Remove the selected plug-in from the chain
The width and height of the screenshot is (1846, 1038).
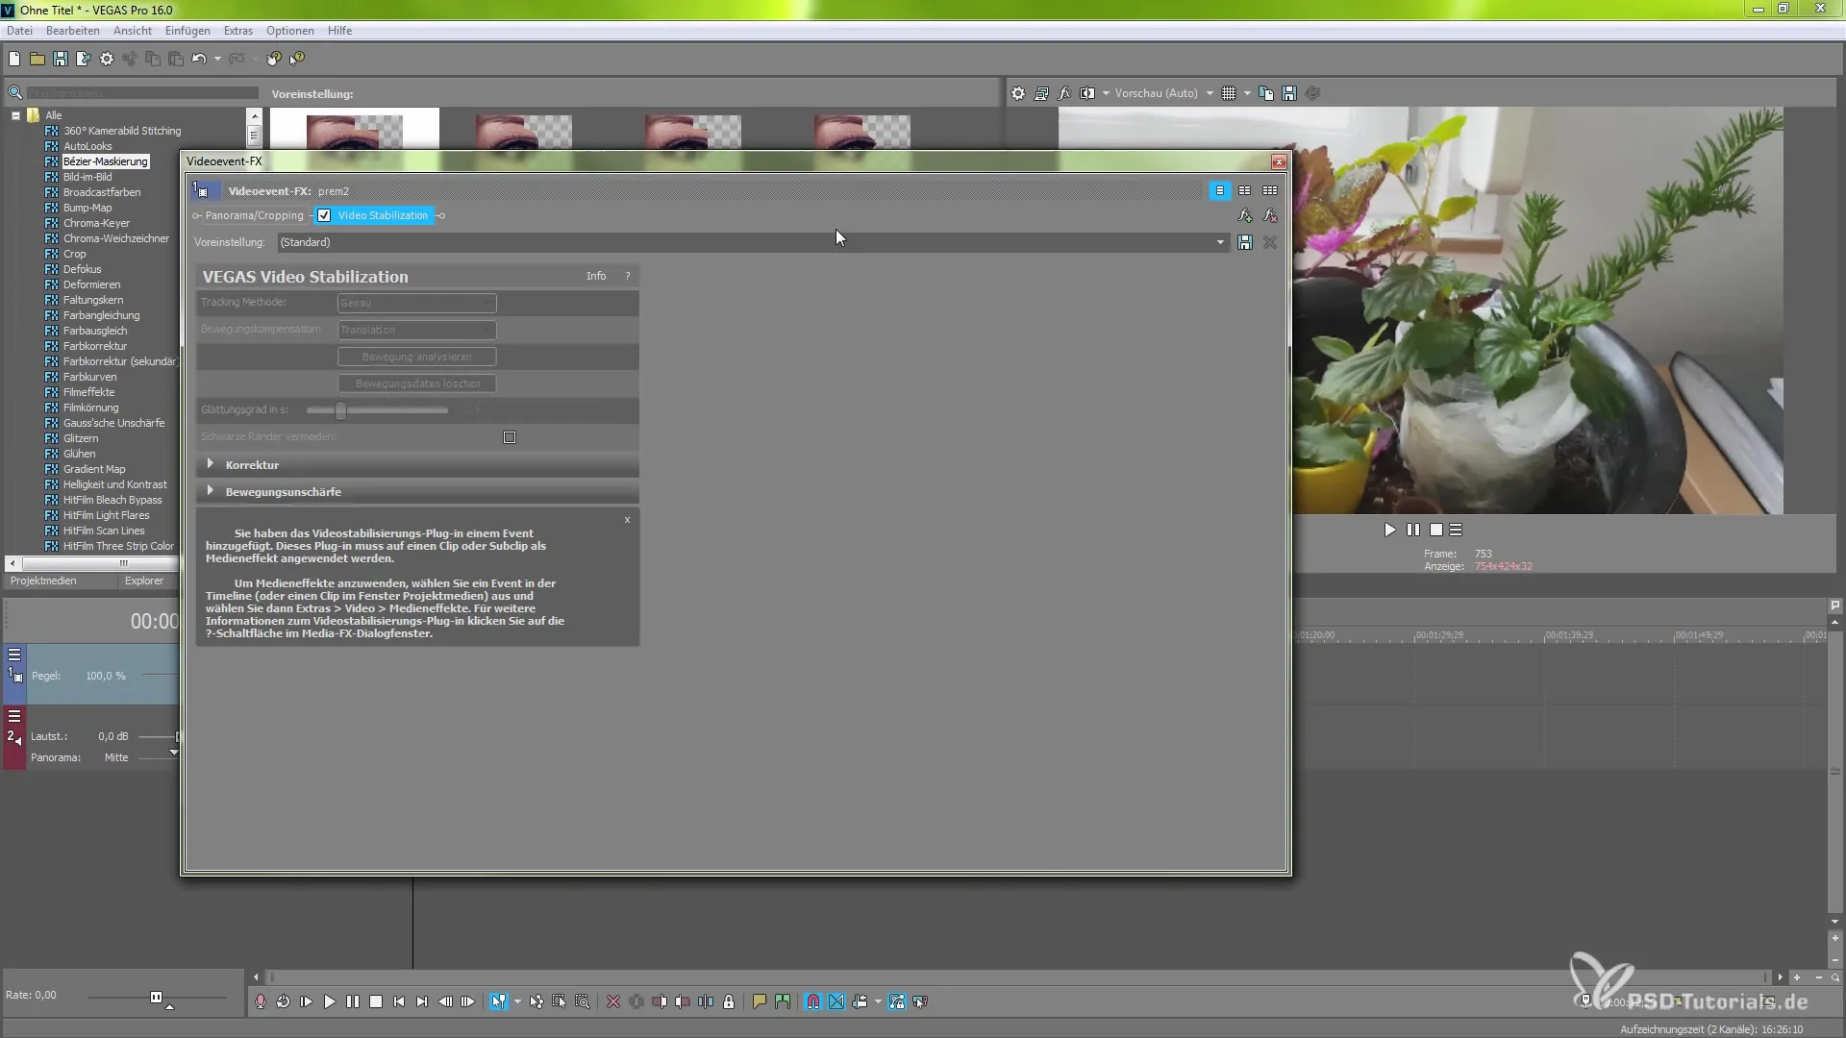pos(1270,215)
